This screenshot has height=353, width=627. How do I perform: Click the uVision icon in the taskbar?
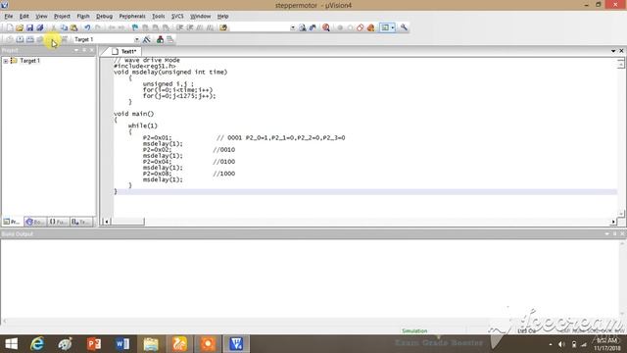[236, 344]
